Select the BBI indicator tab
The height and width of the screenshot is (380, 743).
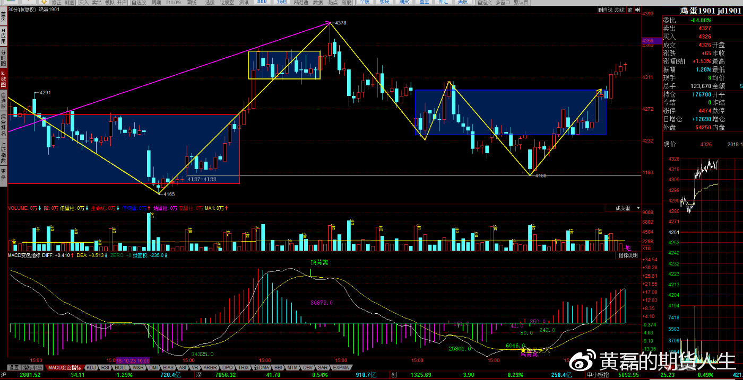tap(279, 367)
